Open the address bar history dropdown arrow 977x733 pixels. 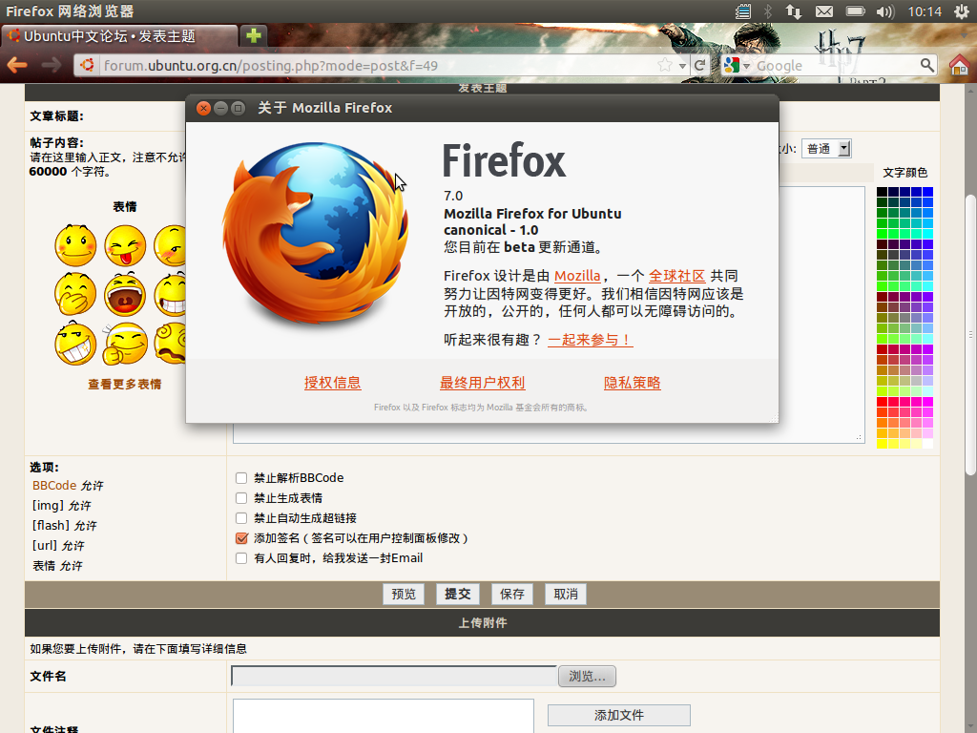click(682, 66)
